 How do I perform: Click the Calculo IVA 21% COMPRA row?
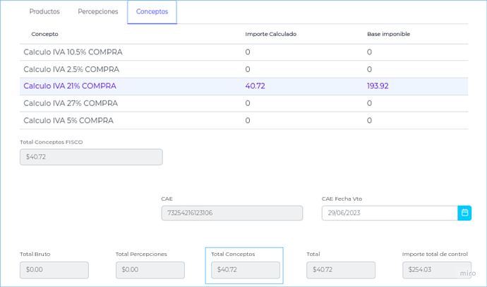click(x=70, y=86)
